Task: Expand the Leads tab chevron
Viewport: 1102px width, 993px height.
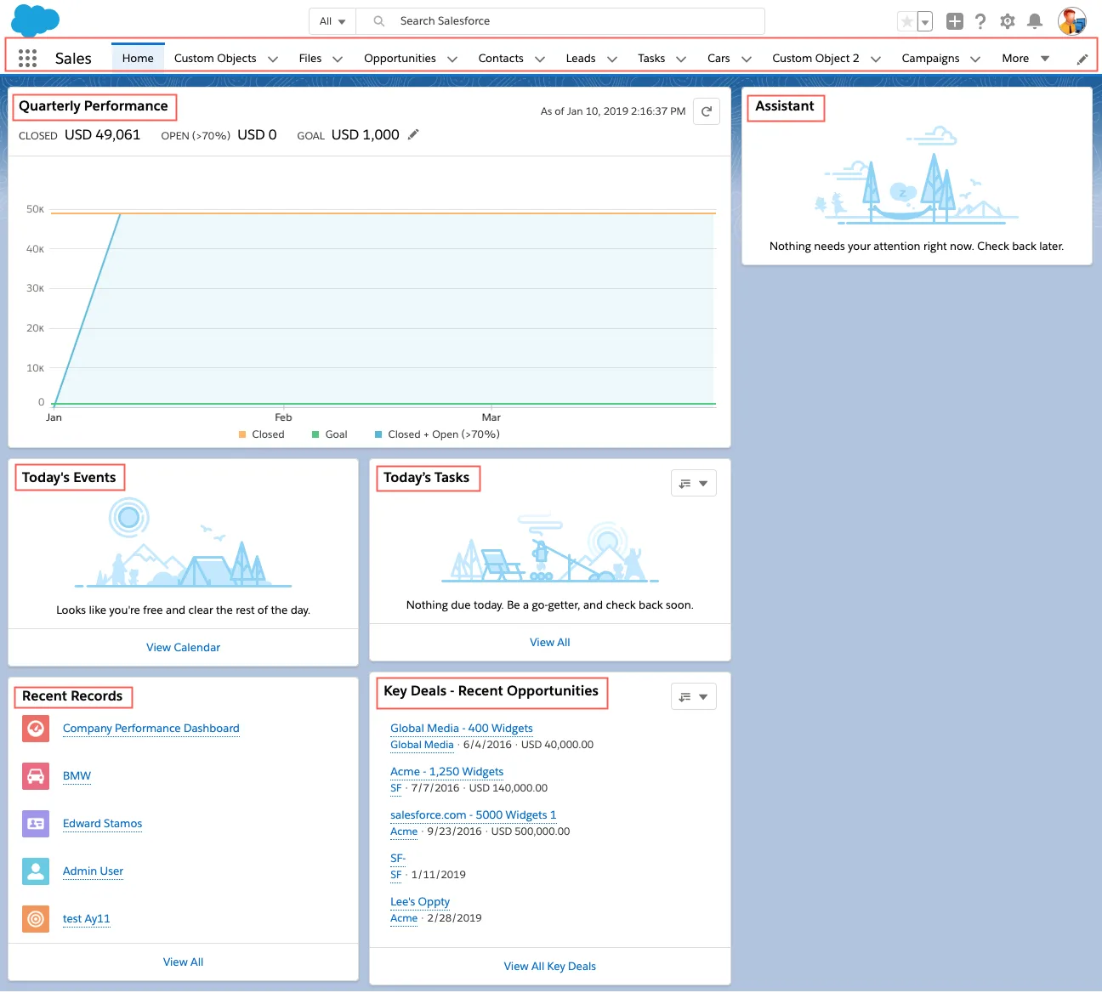Action: [612, 59]
